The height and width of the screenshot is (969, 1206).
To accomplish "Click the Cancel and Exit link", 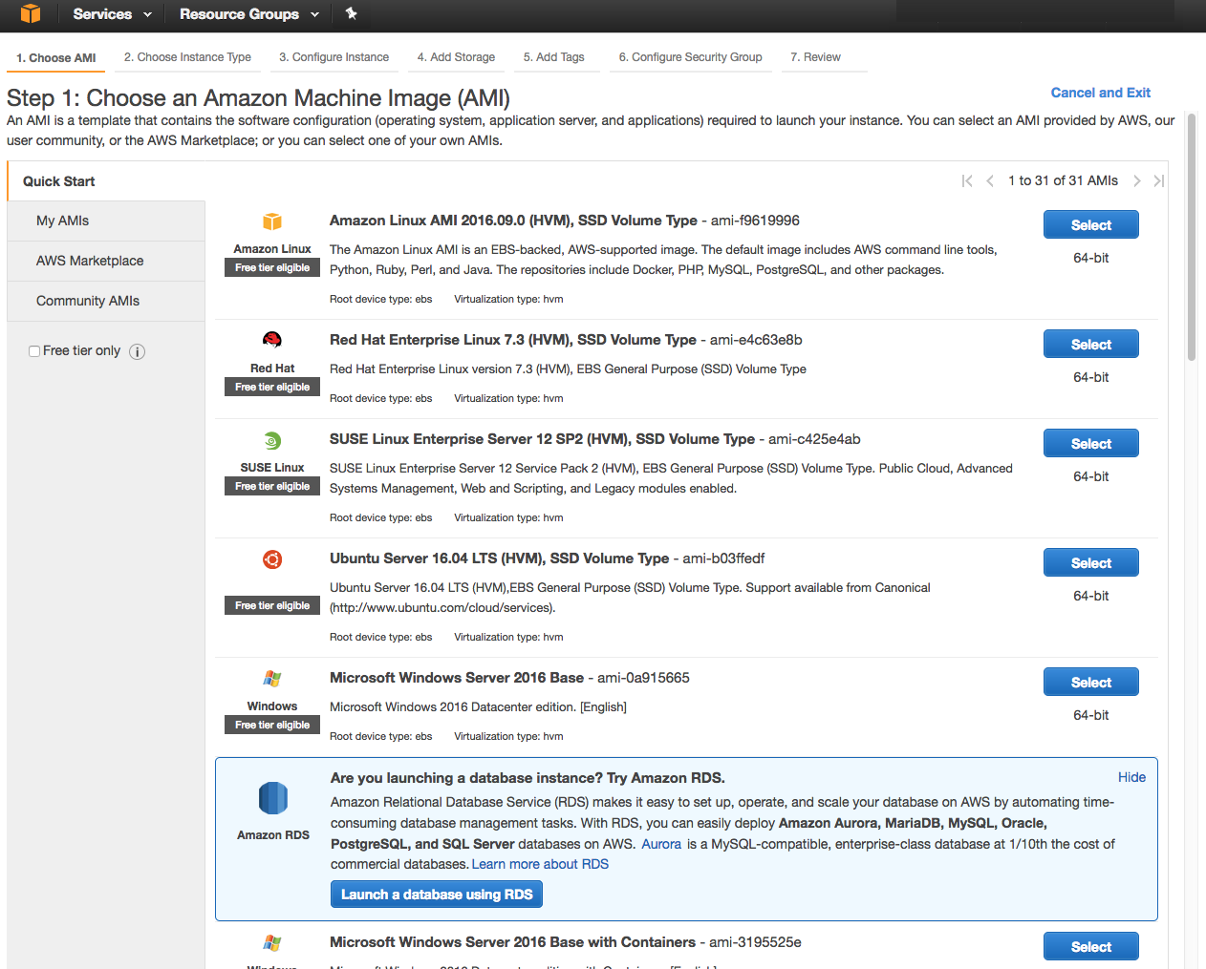I will [x=1100, y=93].
